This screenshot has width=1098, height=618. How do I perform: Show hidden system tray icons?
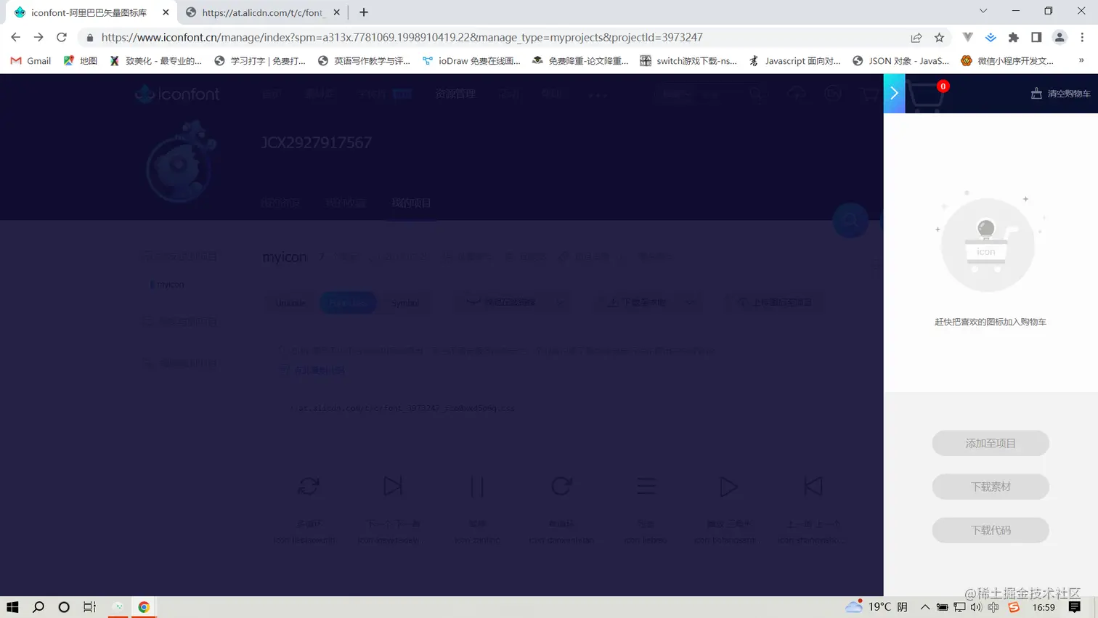(x=924, y=607)
